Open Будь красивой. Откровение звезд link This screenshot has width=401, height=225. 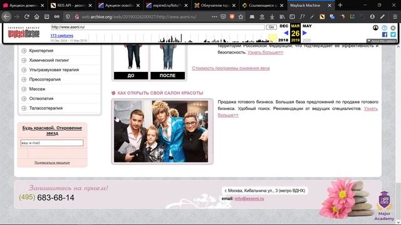[52, 131]
